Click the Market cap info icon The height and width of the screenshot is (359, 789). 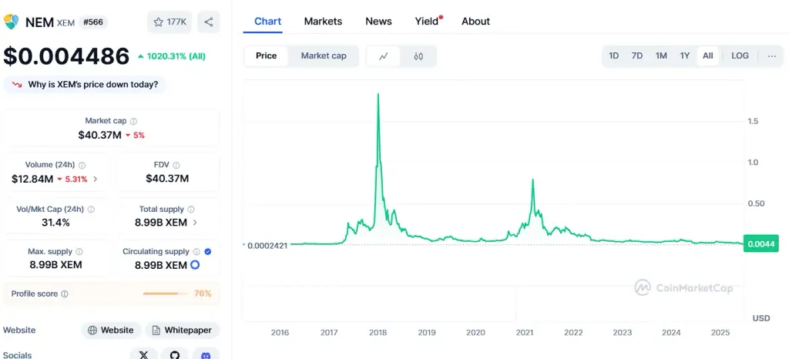tap(133, 121)
